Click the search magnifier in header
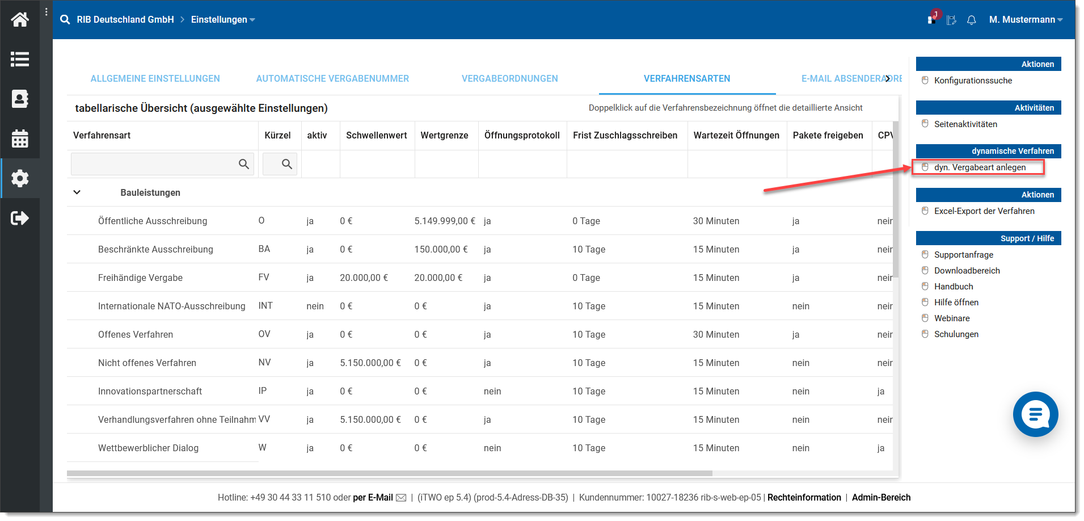 [x=65, y=20]
